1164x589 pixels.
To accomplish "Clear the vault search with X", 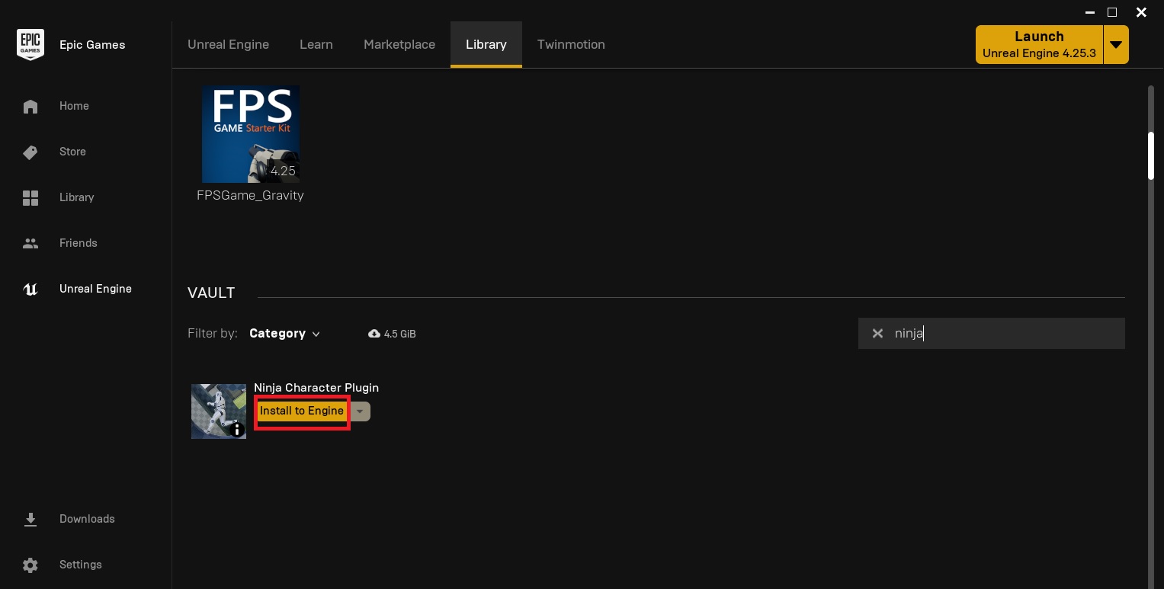I will [x=877, y=334].
